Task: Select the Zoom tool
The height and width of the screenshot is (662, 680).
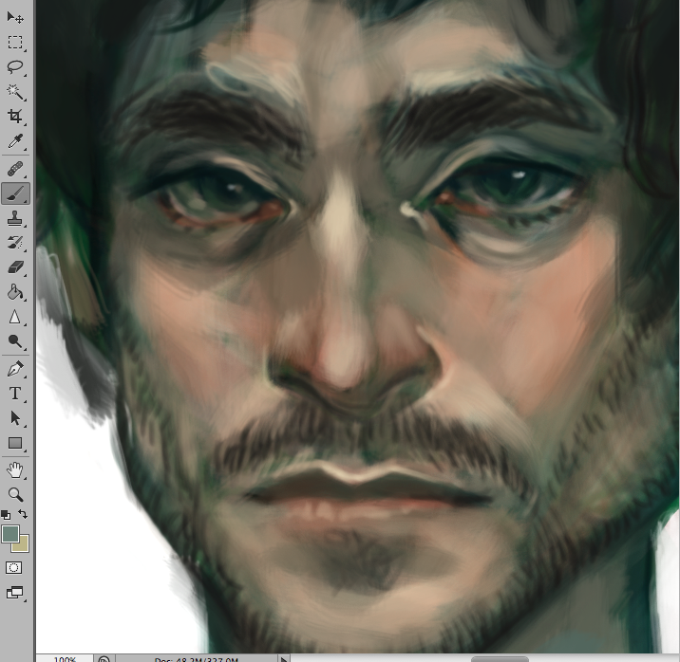Action: click(15, 494)
